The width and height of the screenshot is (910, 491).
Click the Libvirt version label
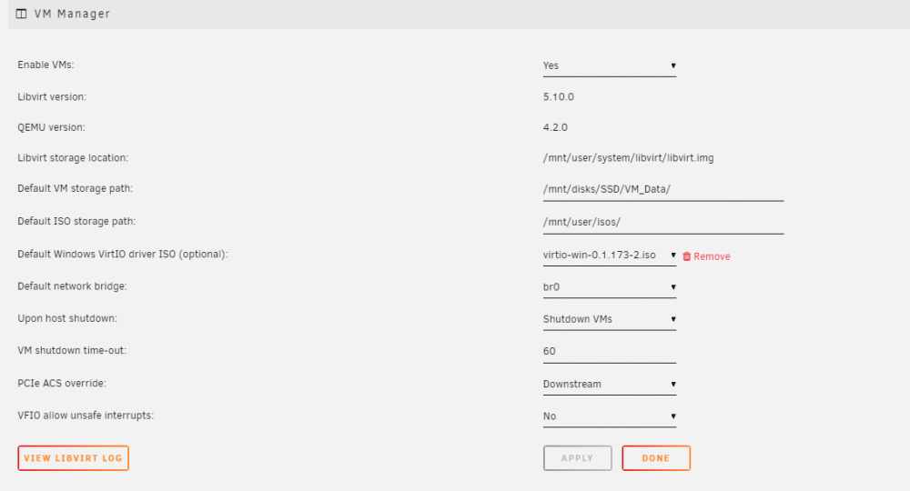point(52,96)
